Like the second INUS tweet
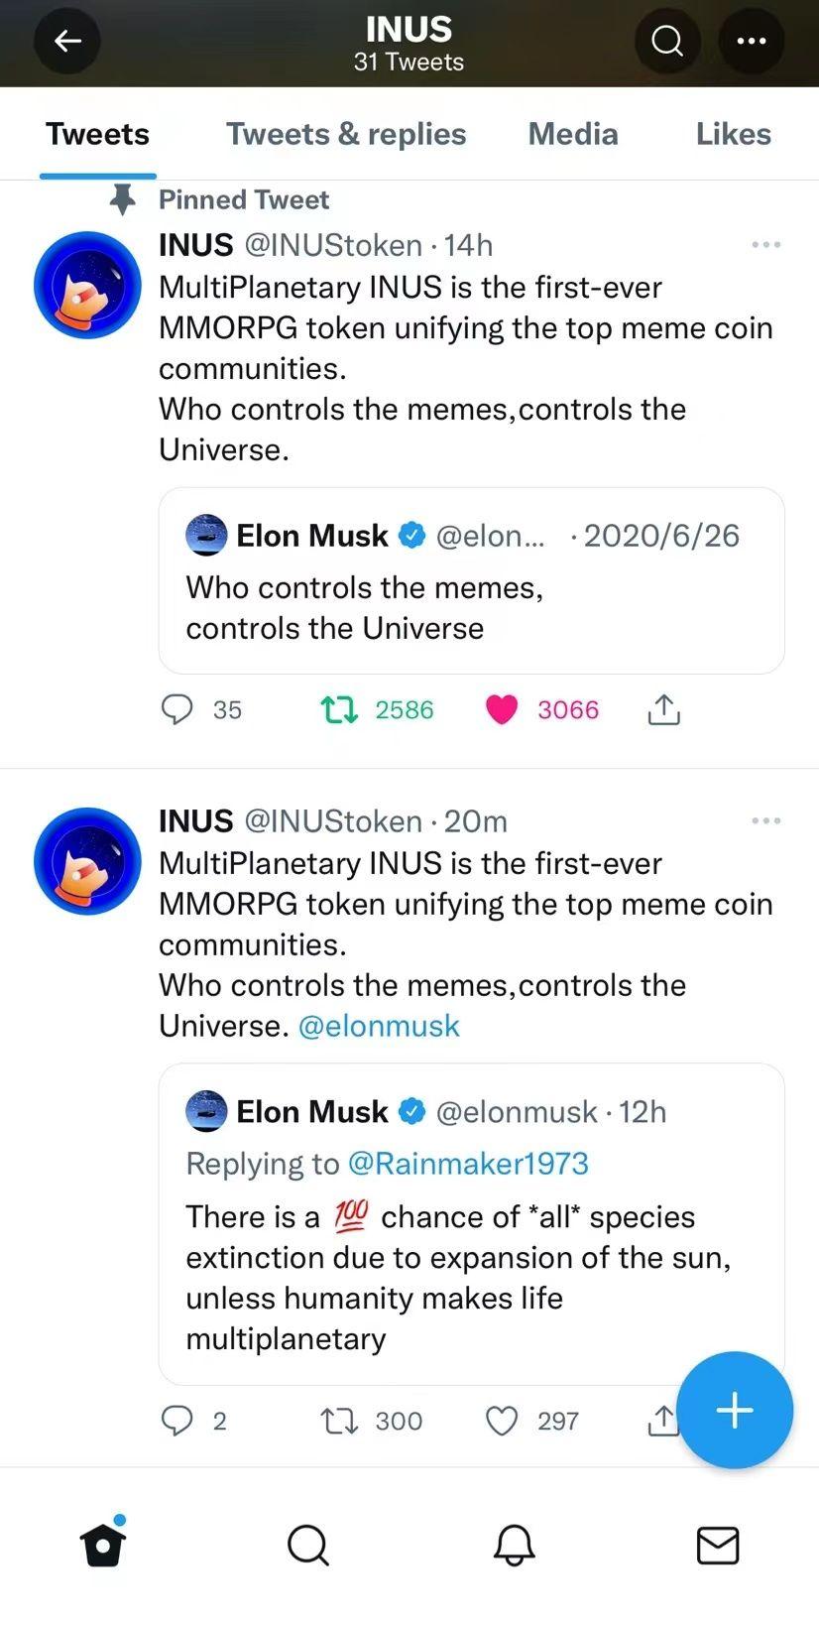 (x=502, y=1421)
